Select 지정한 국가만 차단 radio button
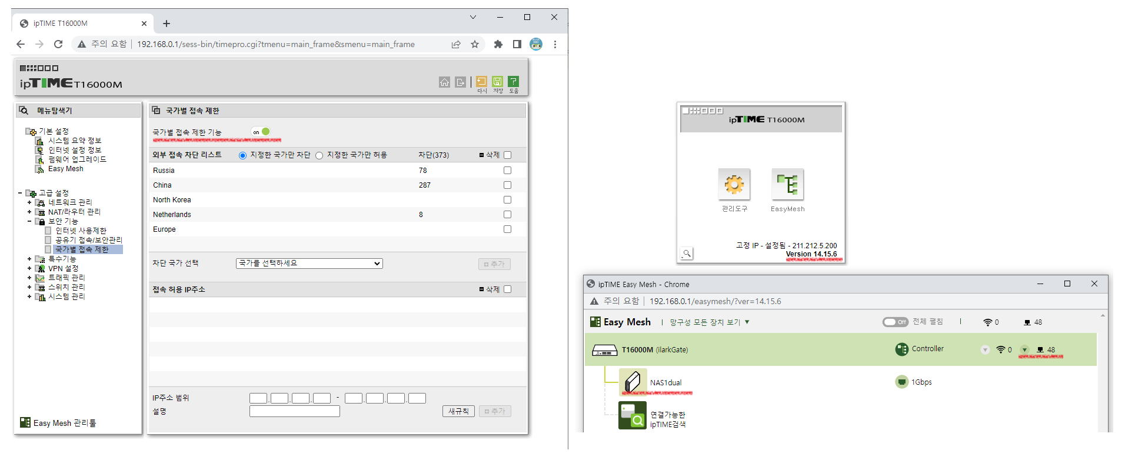 click(242, 155)
